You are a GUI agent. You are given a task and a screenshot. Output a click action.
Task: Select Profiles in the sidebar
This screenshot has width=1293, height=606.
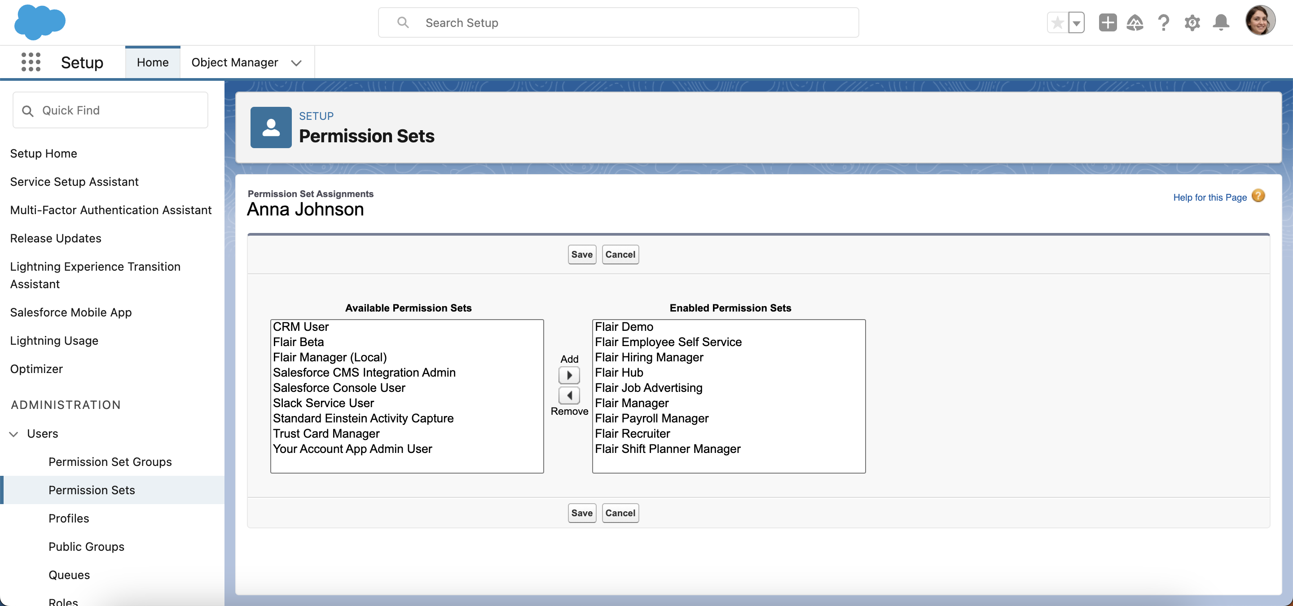(68, 518)
